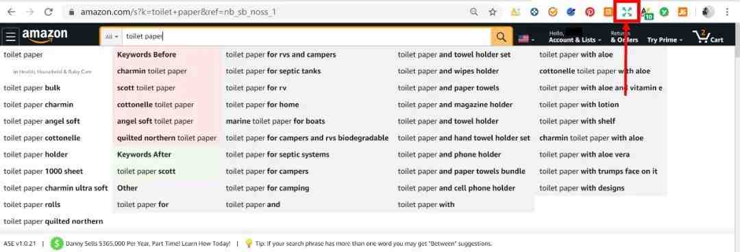
Task: Open the Amazon hamburger menu
Action: (x=12, y=36)
